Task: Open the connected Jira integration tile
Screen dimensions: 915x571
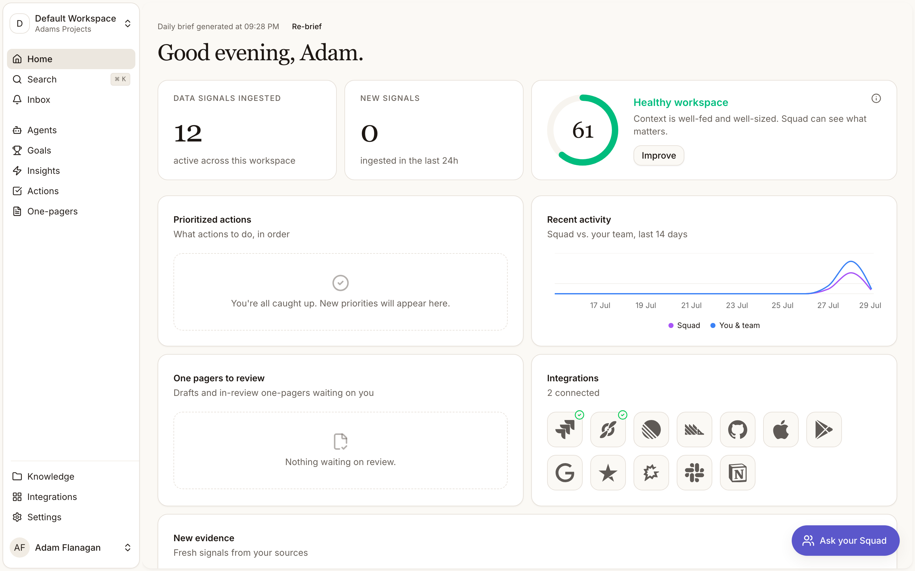Action: (565, 430)
